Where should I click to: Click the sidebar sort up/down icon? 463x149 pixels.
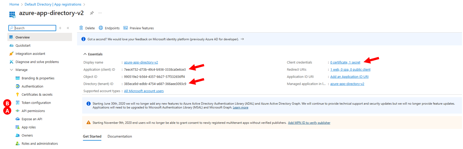pos(60,28)
